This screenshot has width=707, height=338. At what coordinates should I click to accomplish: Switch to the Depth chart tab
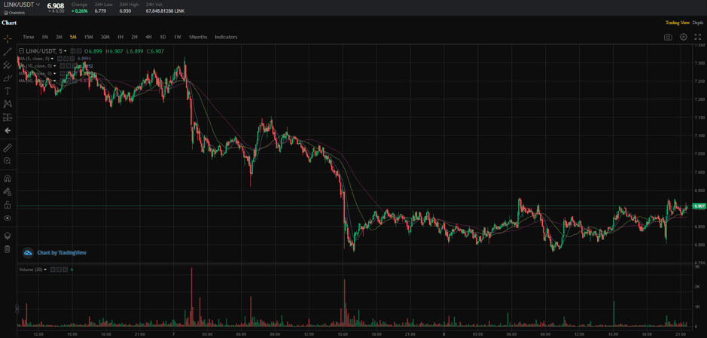[x=698, y=23]
